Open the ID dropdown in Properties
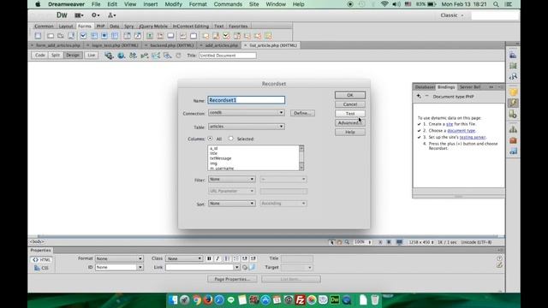Image resolution: width=548 pixels, height=308 pixels. (119, 268)
